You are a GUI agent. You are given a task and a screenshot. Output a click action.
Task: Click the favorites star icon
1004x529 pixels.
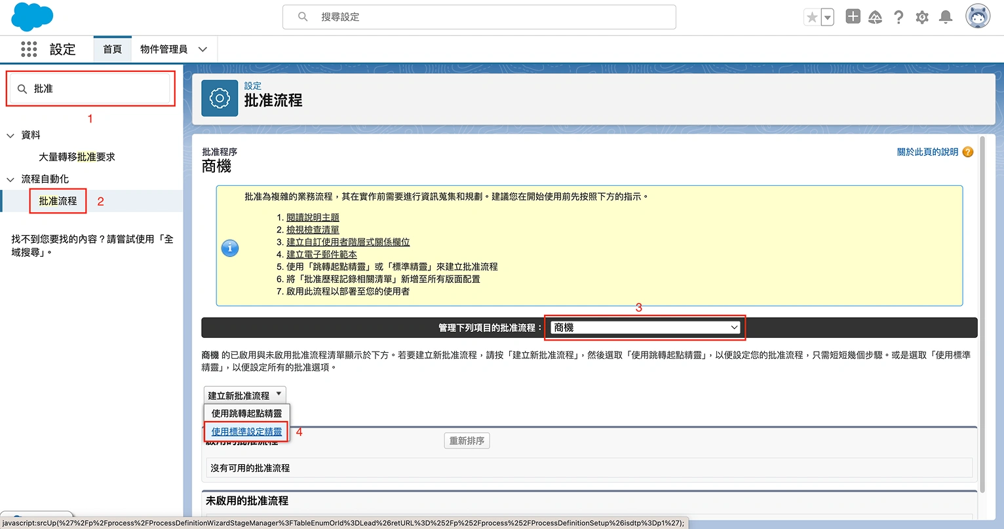click(x=812, y=18)
